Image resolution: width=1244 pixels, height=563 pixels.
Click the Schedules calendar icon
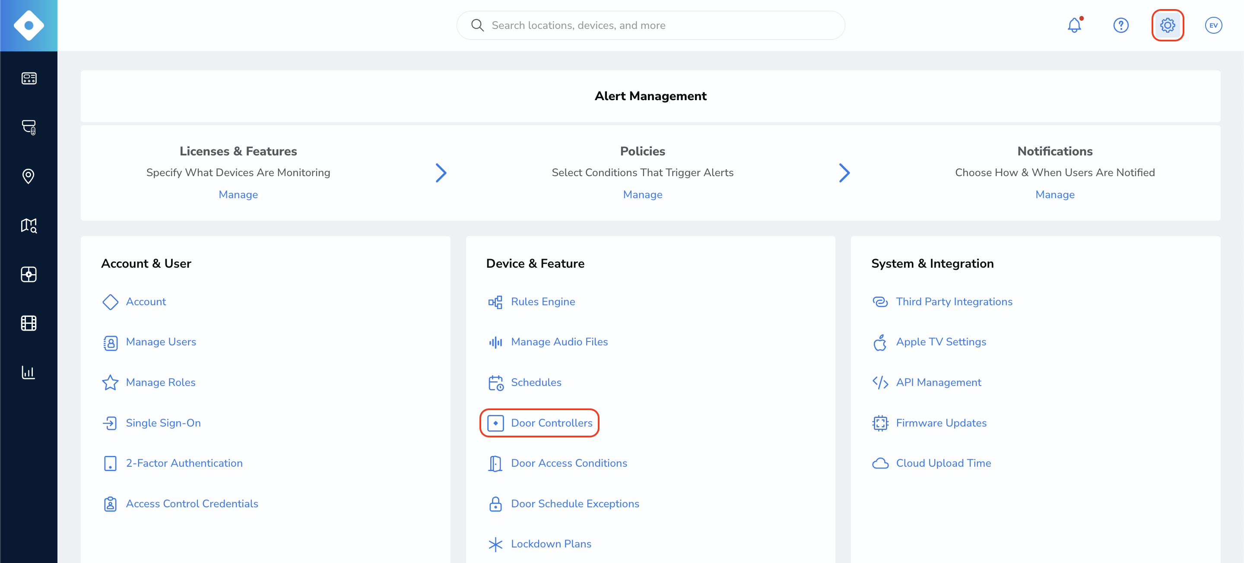496,383
